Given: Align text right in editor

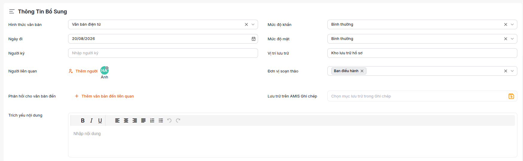Looking at the screenshot, I should (135, 120).
